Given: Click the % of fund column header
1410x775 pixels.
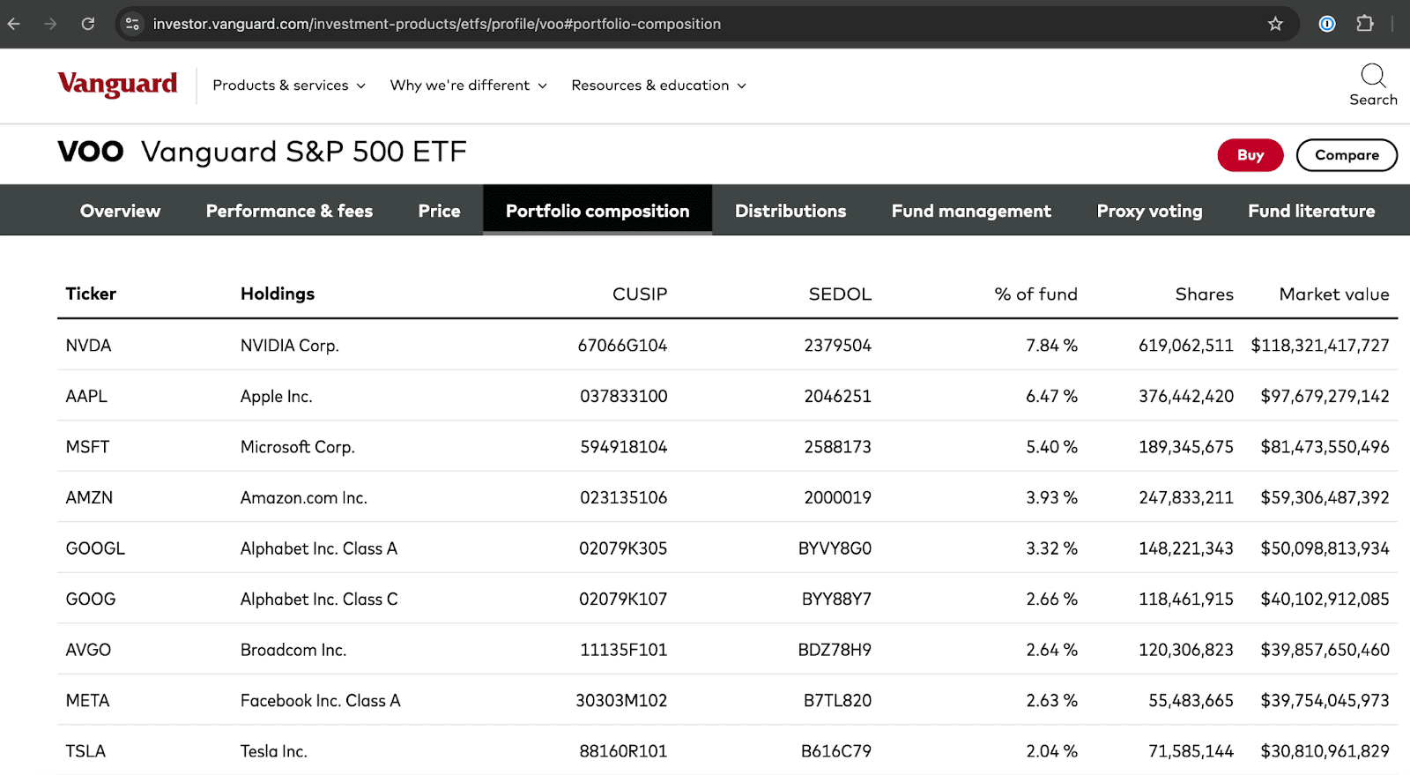Looking at the screenshot, I should (x=1036, y=294).
